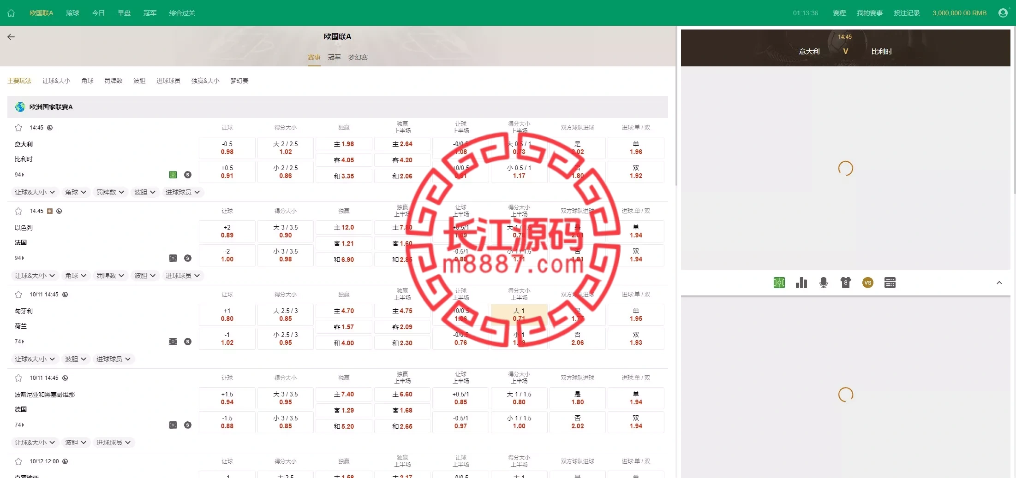Viewport: 1016px width, 478px height.
Task: Expand 波胆 under 匈牙利 vs 荷兰
Action: pyautogui.click(x=76, y=359)
